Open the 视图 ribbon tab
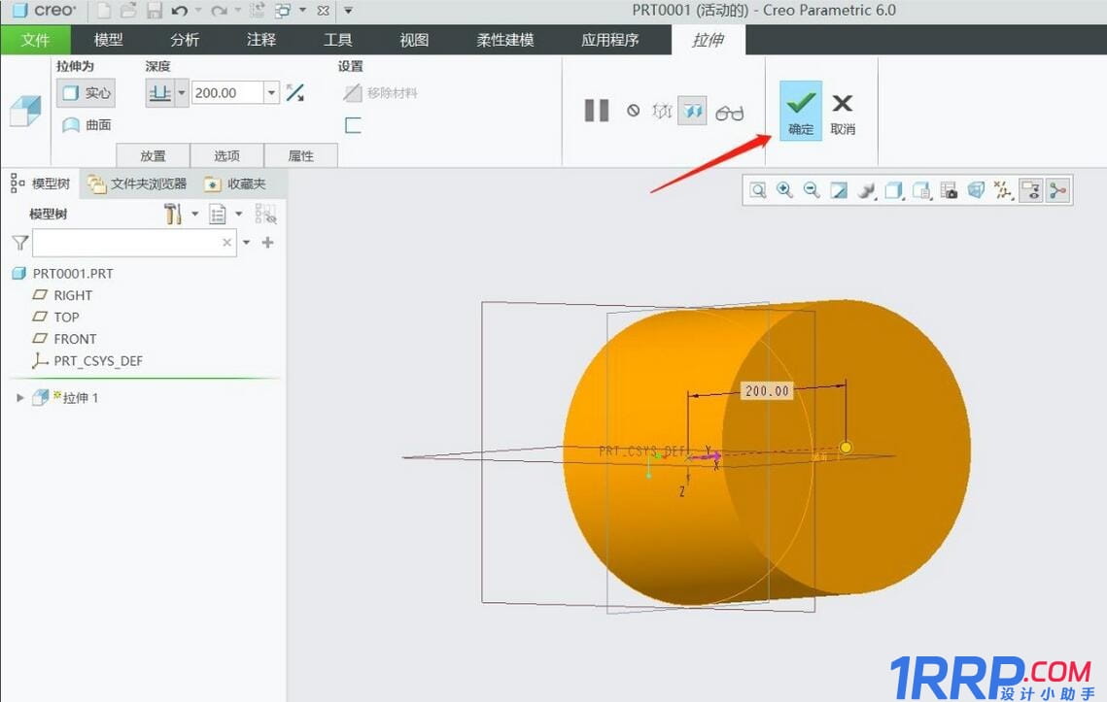1107x702 pixels. [x=412, y=40]
